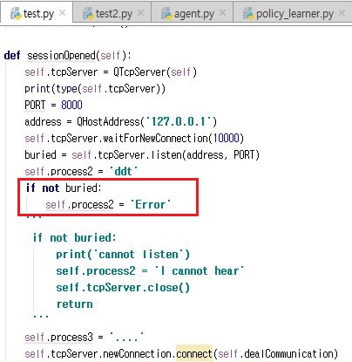Click the Python file icon on agent.py tab

pyautogui.click(x=166, y=13)
